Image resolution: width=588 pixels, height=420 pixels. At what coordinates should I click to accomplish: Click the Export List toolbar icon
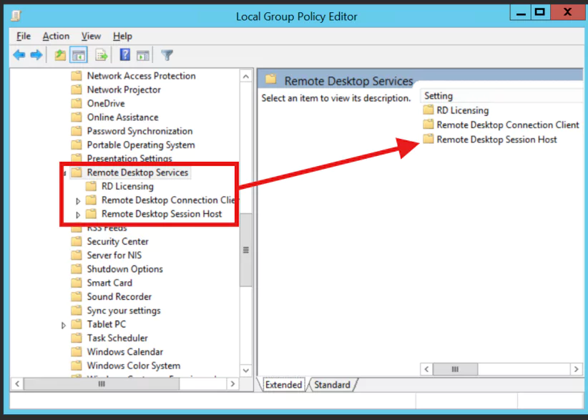(x=102, y=56)
